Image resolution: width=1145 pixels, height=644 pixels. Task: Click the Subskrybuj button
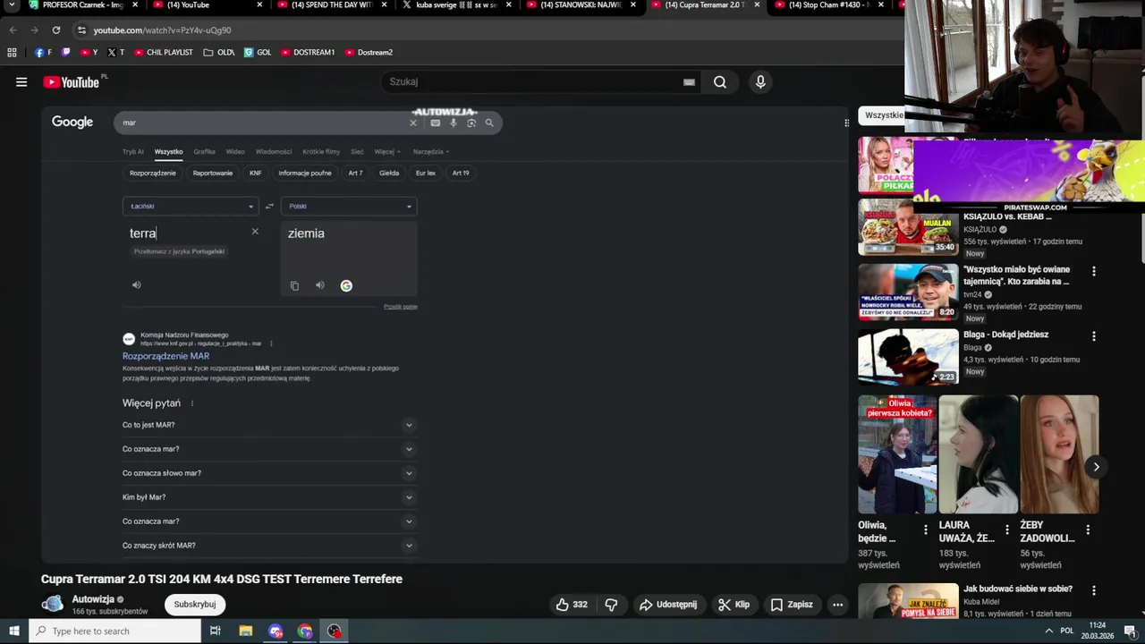pyautogui.click(x=195, y=605)
